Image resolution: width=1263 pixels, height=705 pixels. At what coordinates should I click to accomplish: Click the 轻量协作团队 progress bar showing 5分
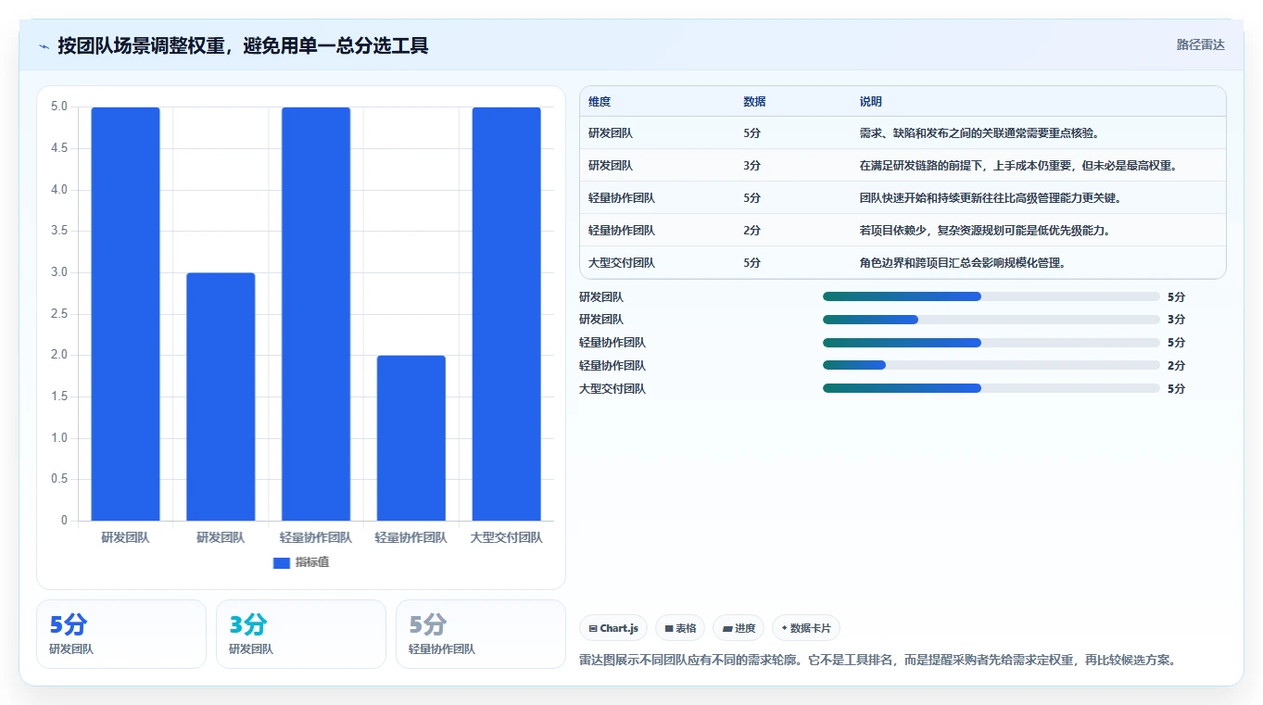pyautogui.click(x=991, y=343)
